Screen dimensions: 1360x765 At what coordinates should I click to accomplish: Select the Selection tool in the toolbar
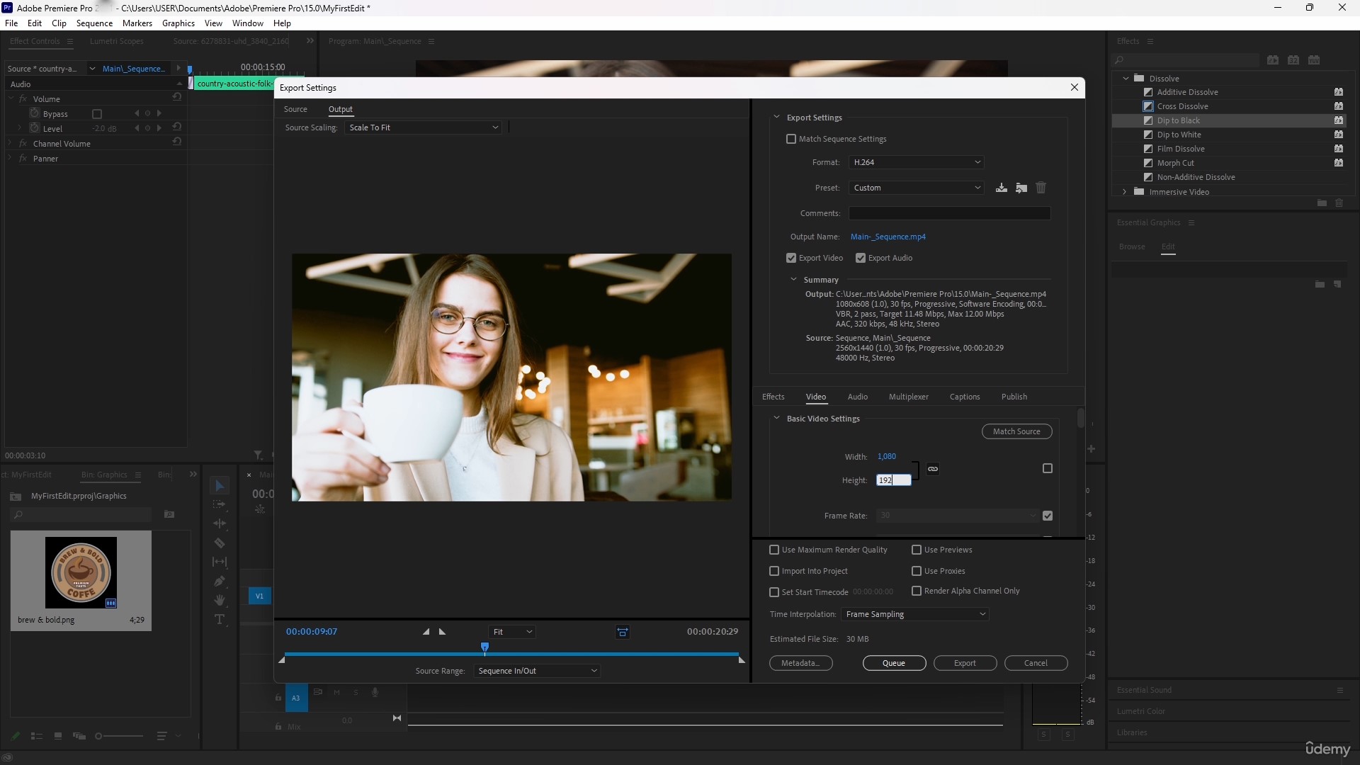[x=220, y=486]
